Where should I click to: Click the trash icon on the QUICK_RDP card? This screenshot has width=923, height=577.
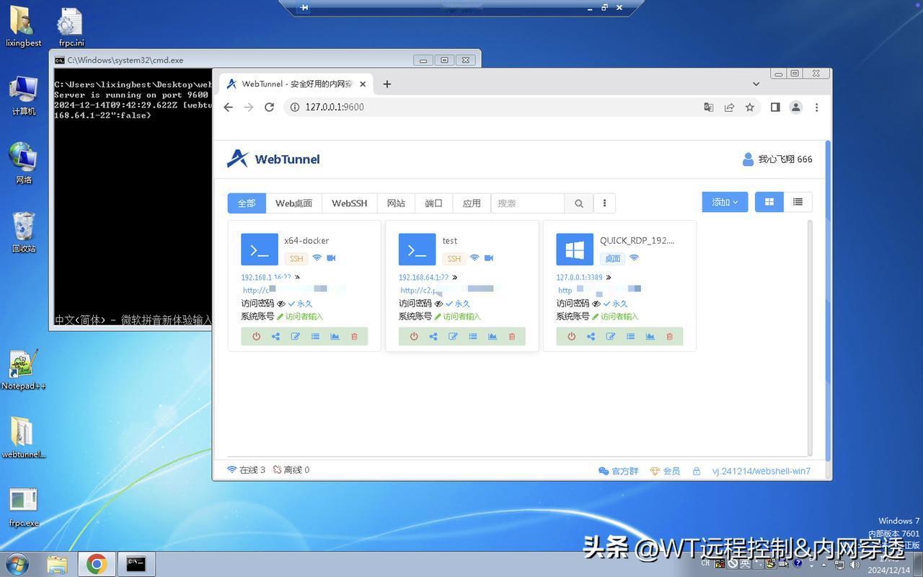coord(669,336)
